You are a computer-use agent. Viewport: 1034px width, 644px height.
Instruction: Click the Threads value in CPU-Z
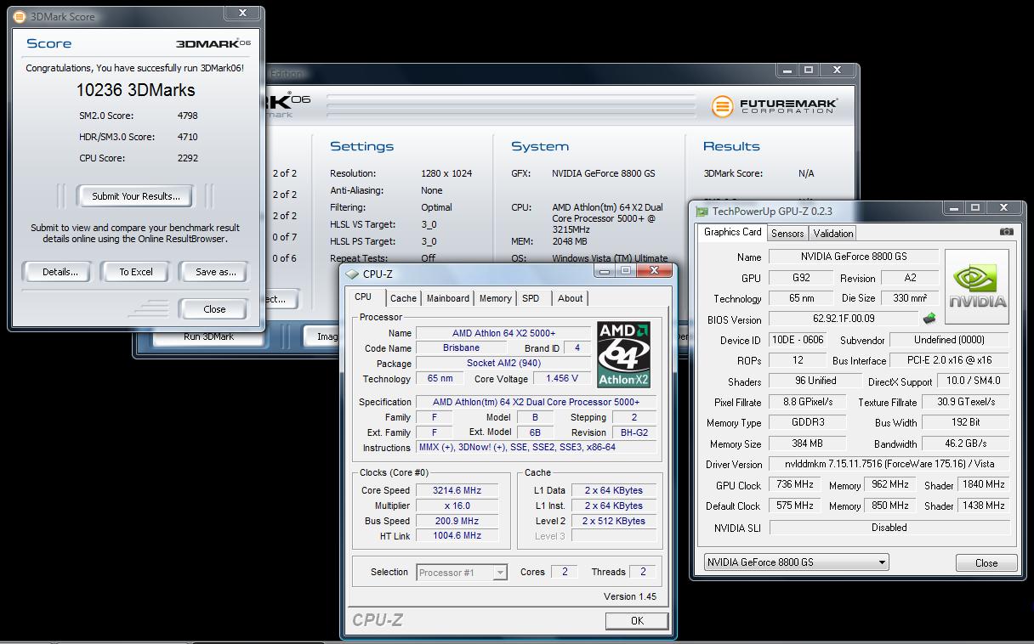coord(643,572)
